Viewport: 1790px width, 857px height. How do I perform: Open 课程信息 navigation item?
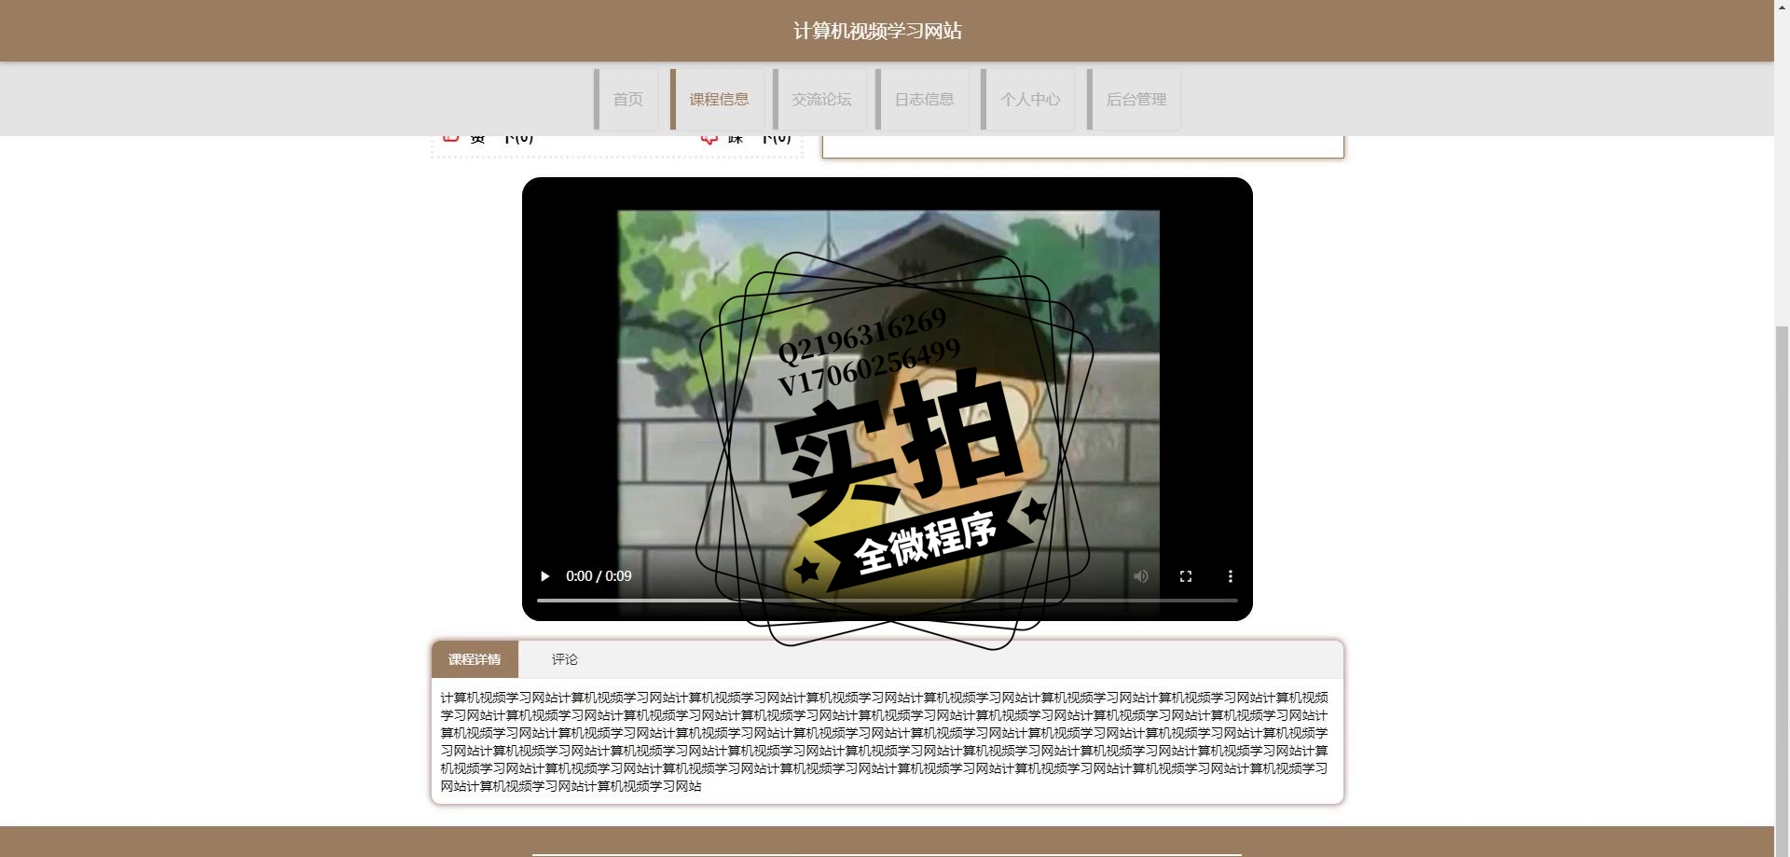[718, 99]
